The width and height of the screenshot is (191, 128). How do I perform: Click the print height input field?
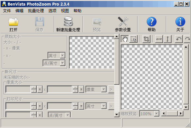[x=60, y=106]
